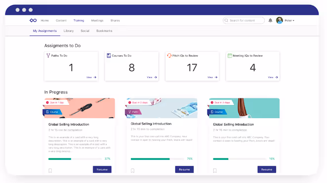The height and width of the screenshot is (183, 327).
Task: Click the search magnifier icon
Action: click(x=226, y=20)
